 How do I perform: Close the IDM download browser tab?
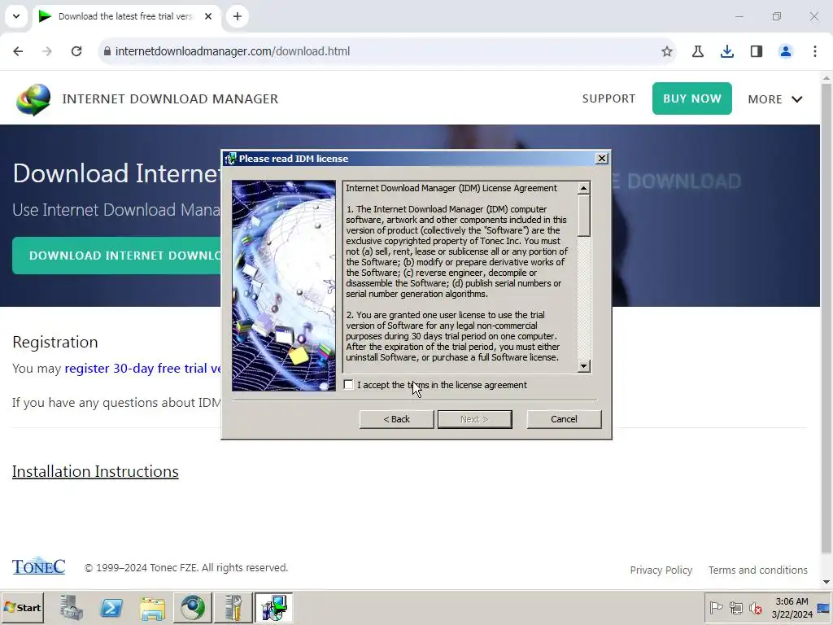click(208, 16)
